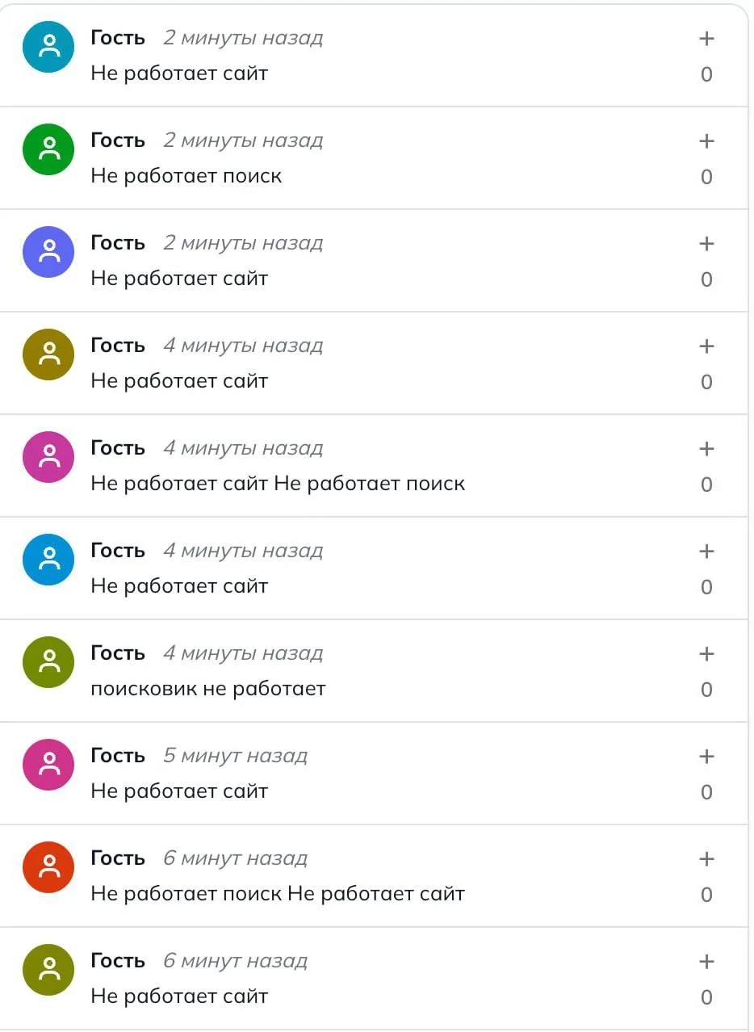Viewport: 754px width, 1032px height.
Task: Upvote the 'поисковик не работает' comment
Action: pyautogui.click(x=706, y=654)
